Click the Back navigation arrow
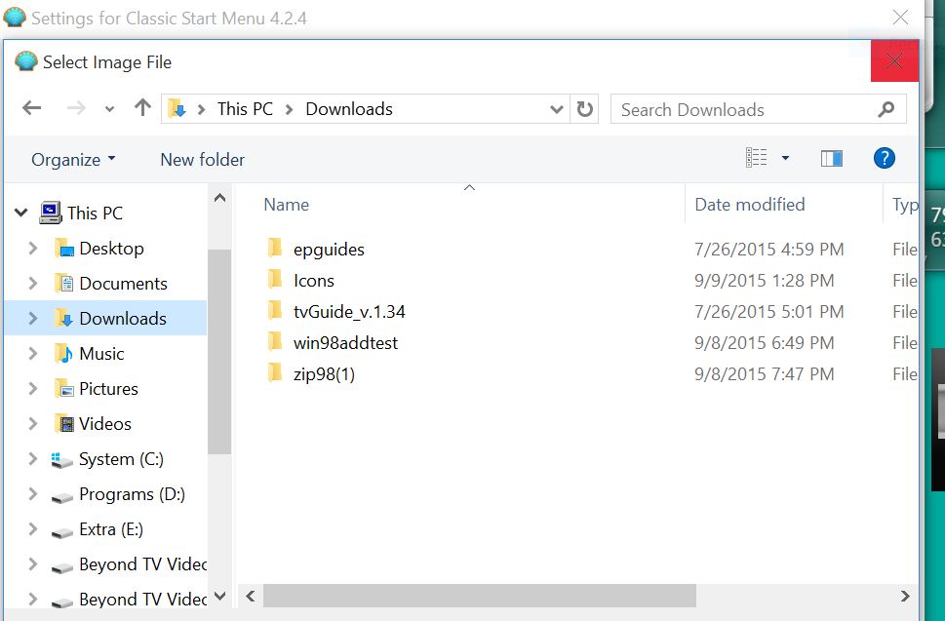Viewport: 945px width, 621px height. pos(31,108)
